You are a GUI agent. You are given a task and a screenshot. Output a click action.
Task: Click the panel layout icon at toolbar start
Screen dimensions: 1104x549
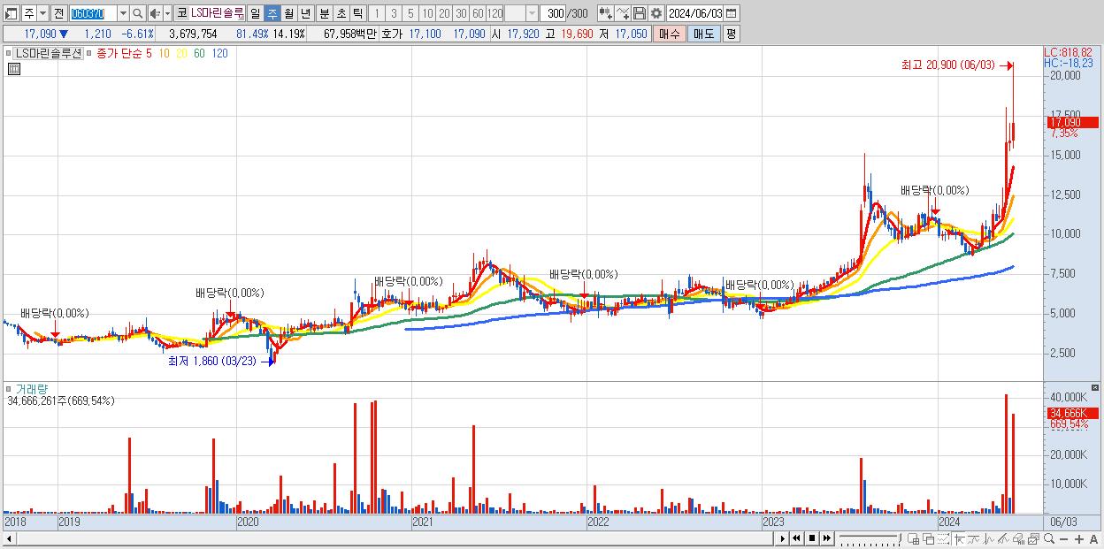(11, 13)
